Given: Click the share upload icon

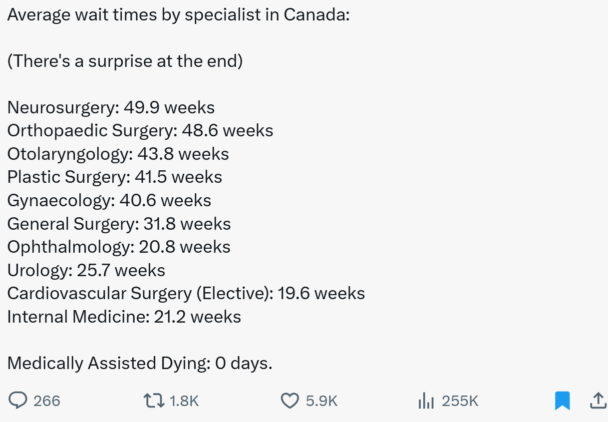Looking at the screenshot, I should tap(598, 400).
